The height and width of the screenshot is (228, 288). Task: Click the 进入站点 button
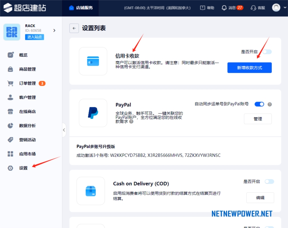pos(35,37)
